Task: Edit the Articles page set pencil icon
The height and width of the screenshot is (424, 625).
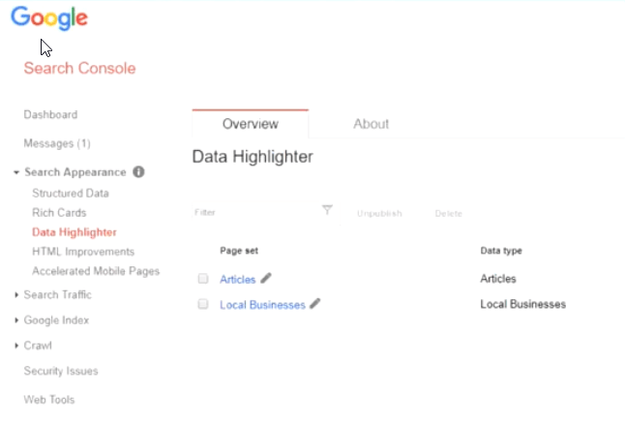Action: point(266,278)
